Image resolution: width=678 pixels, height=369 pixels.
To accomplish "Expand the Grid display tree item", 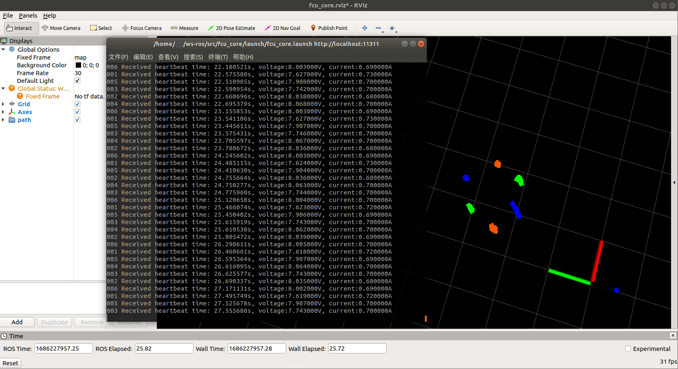I will pos(3,104).
